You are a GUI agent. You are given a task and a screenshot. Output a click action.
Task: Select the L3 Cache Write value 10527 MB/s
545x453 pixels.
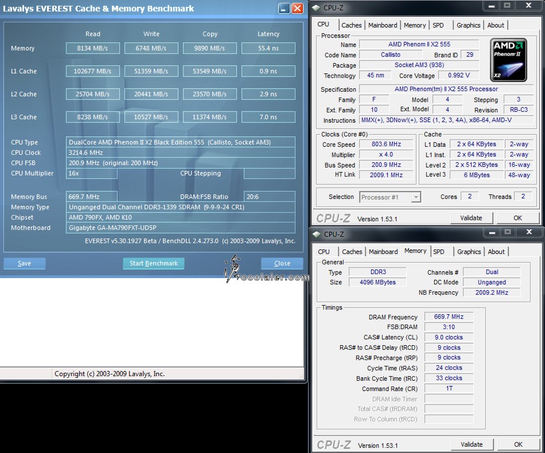point(151,117)
